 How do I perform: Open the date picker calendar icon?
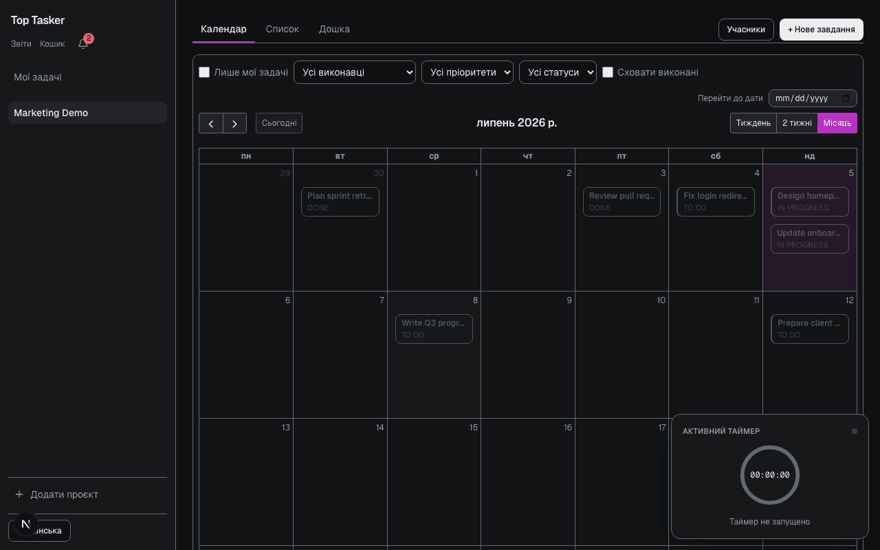tap(846, 98)
